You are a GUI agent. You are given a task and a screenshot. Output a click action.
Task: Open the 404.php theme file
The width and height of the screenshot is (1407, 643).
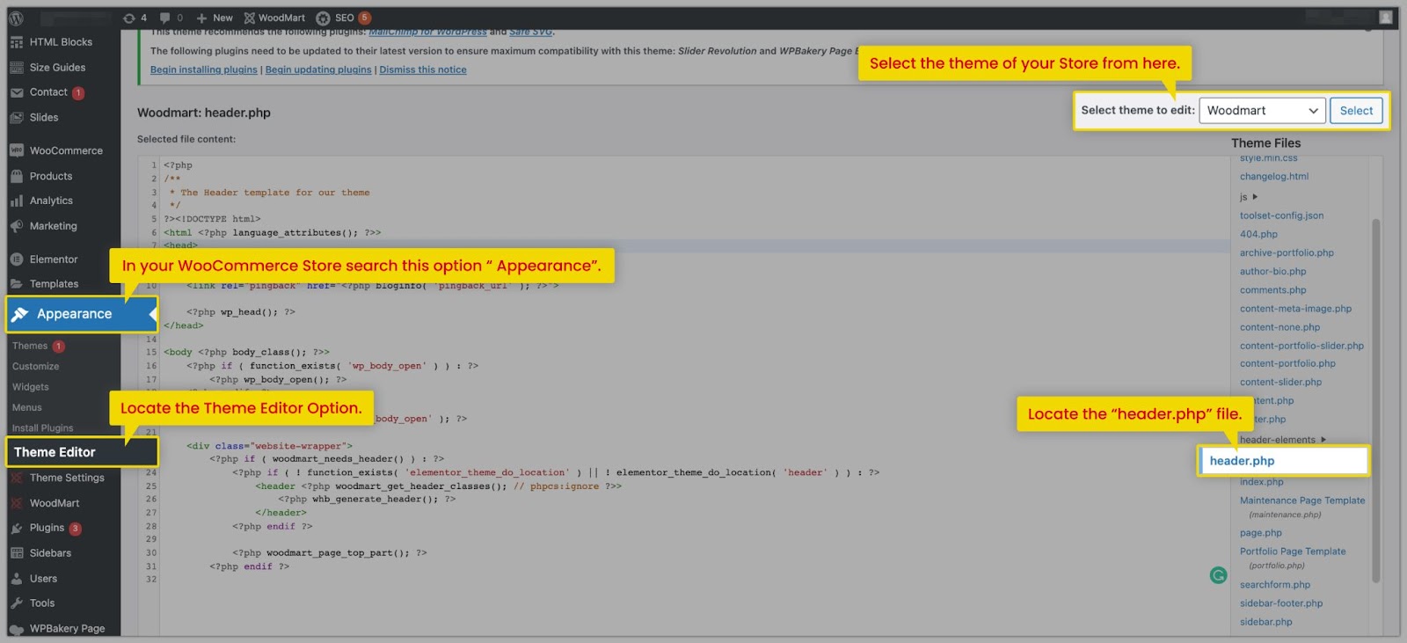[1258, 234]
